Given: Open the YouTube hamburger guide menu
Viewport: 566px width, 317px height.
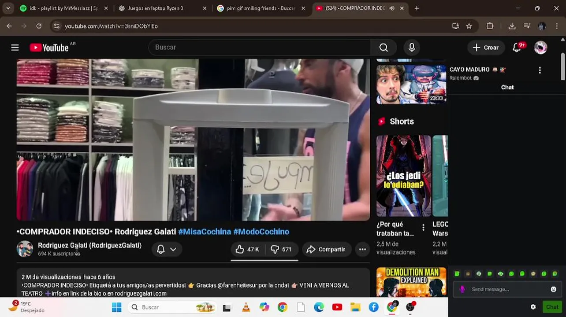Looking at the screenshot, I should point(15,48).
